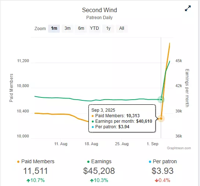Click the green Earnings data point marker

(x=161, y=99)
